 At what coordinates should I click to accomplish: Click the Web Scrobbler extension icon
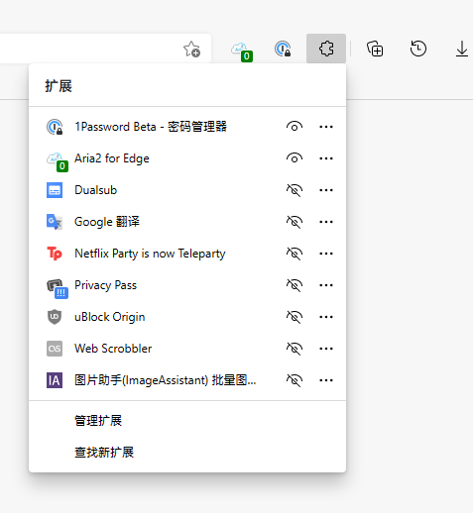[55, 349]
